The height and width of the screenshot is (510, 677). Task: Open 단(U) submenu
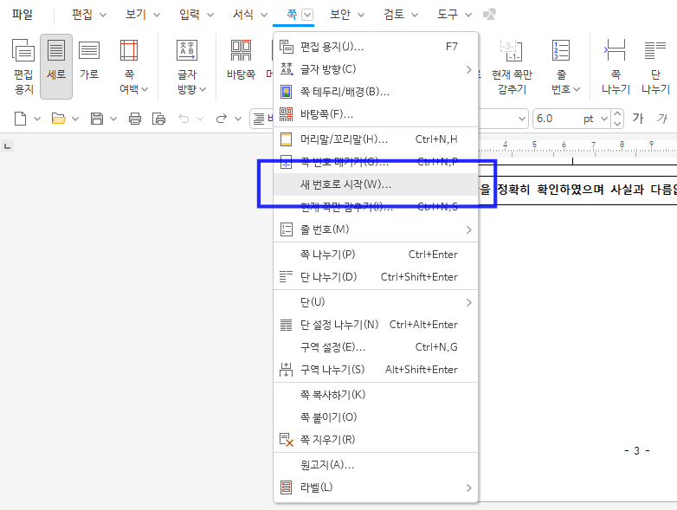[376, 302]
